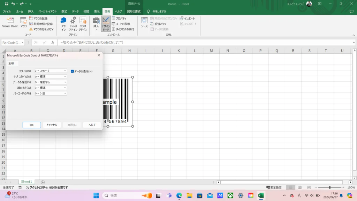The image size is (357, 201).
Task: Open 表示設定 in the status bar
Action: (x=274, y=187)
